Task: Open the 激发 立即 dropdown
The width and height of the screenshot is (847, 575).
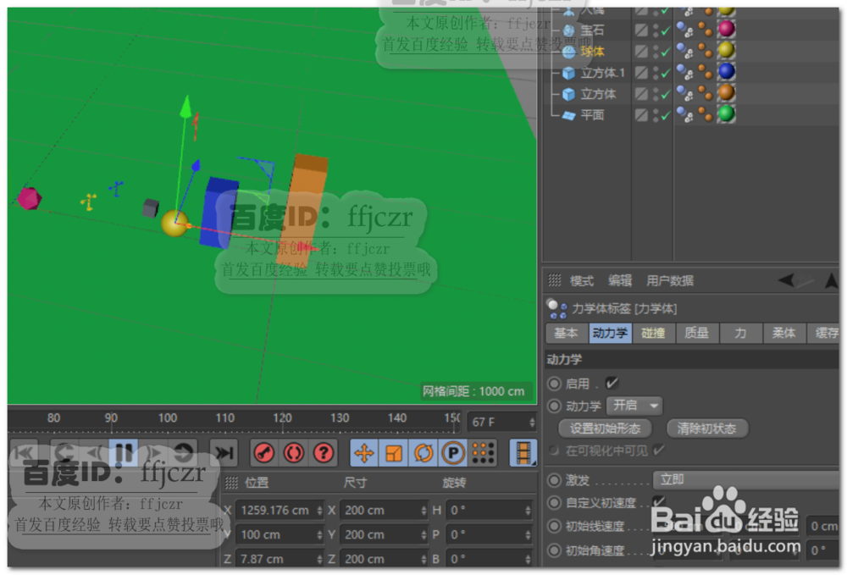Action: point(746,479)
